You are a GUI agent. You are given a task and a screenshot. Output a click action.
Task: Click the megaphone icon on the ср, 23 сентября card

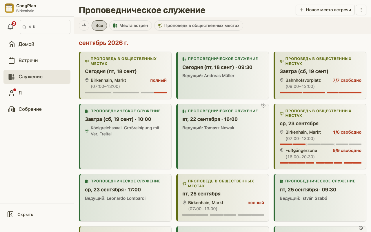click(x=282, y=113)
